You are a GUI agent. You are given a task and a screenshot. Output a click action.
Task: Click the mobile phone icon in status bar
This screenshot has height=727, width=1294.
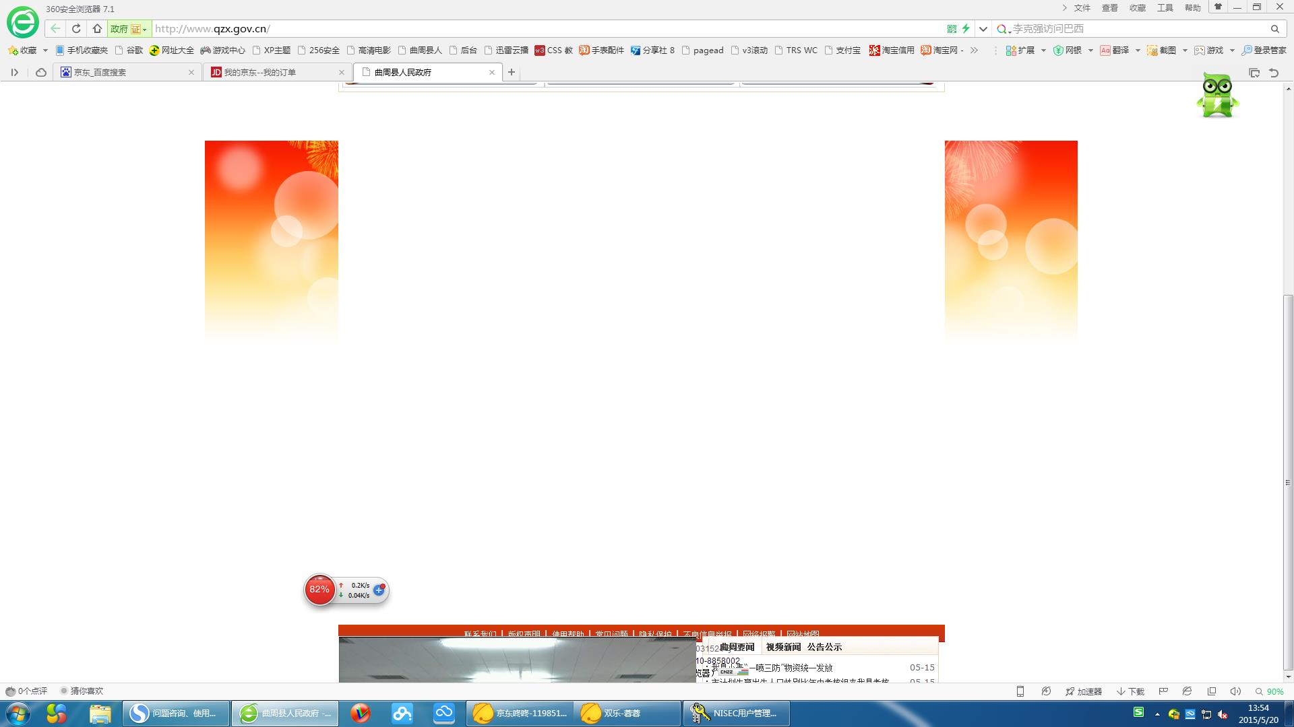[1020, 691]
